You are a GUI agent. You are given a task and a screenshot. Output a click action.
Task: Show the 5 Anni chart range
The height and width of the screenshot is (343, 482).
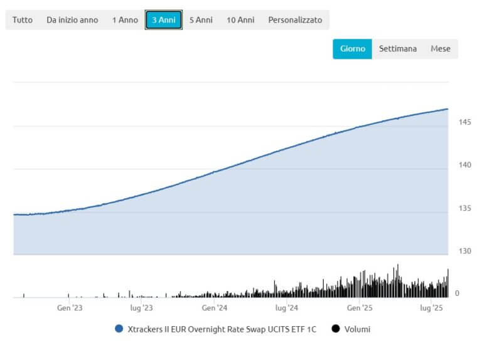click(201, 20)
